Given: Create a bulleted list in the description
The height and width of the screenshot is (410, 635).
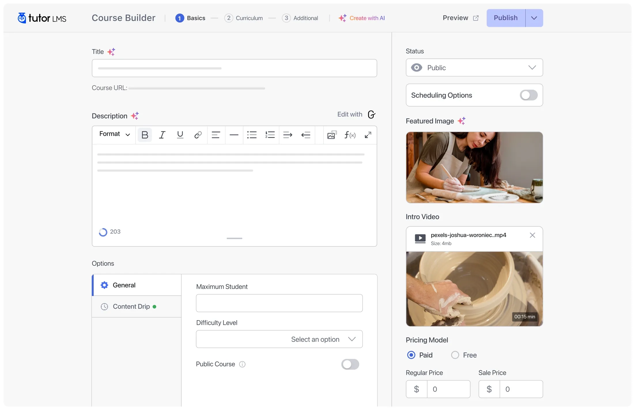Looking at the screenshot, I should (x=252, y=135).
